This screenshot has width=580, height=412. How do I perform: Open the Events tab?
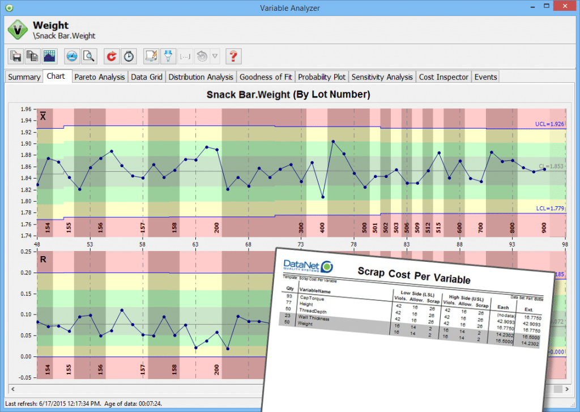(485, 77)
